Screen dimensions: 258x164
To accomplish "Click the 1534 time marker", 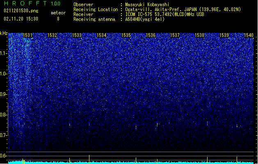I will (102, 35).
